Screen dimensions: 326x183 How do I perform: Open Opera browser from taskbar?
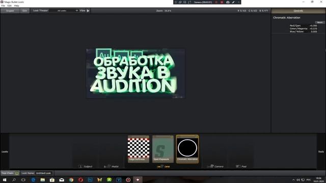coord(80,179)
